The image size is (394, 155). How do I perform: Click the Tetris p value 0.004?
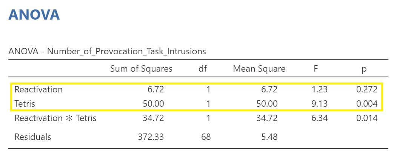click(x=367, y=104)
